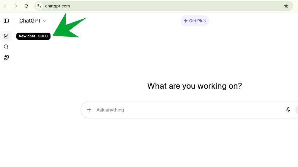Open the Library images icon in sidebar
Screen dimensions: 298x167
point(6,58)
